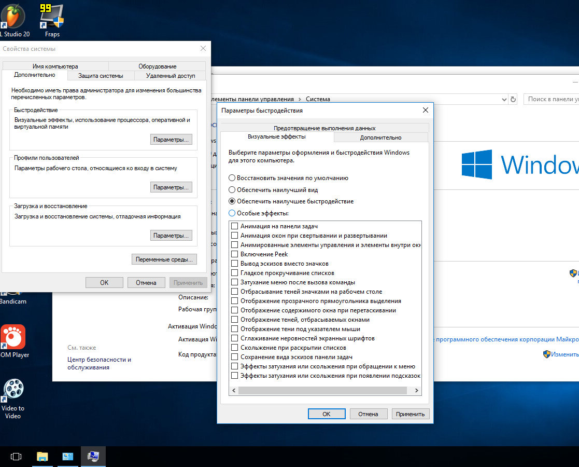Viewport: 579px width, 467px height.
Task: Check Скольжение при раскрытии списков
Action: tap(234, 348)
